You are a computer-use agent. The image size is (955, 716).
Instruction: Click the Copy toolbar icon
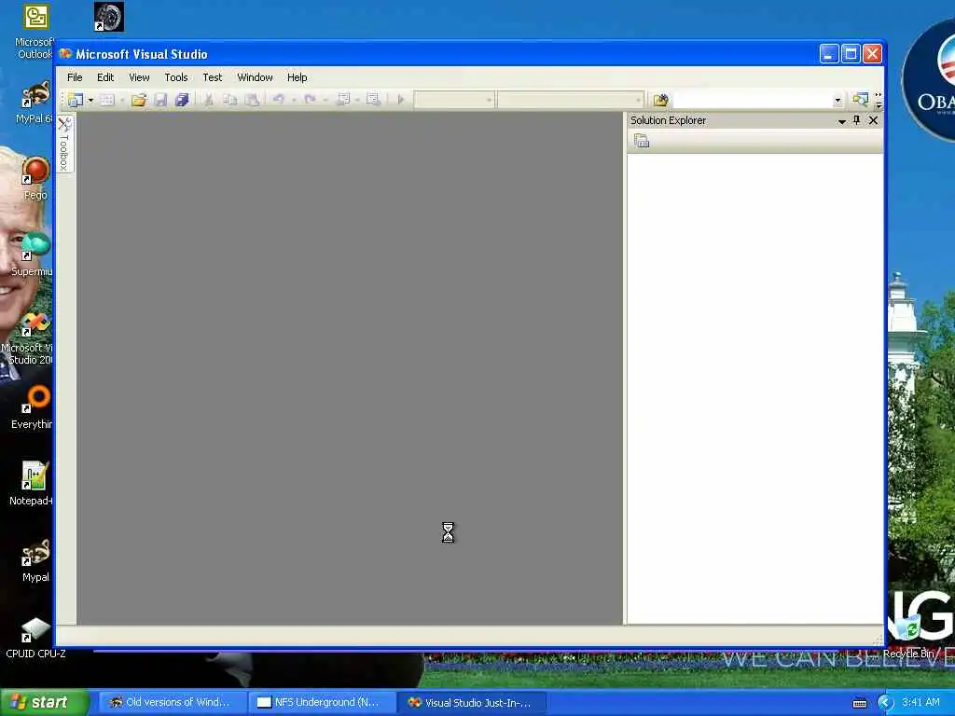pyautogui.click(x=229, y=99)
